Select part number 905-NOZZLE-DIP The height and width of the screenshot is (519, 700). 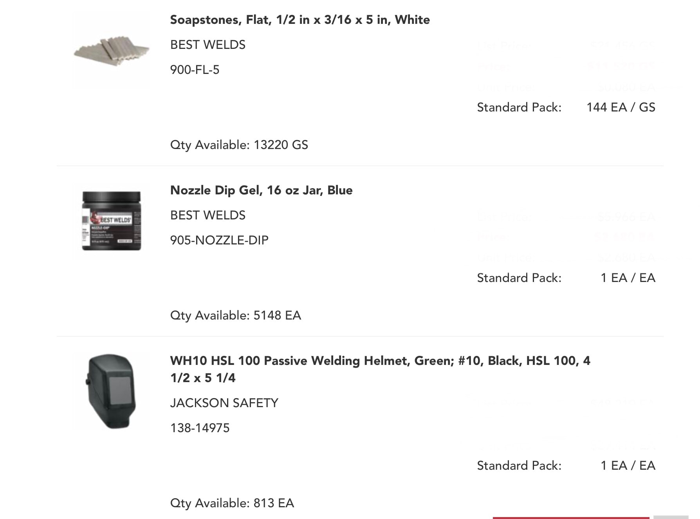click(x=219, y=240)
